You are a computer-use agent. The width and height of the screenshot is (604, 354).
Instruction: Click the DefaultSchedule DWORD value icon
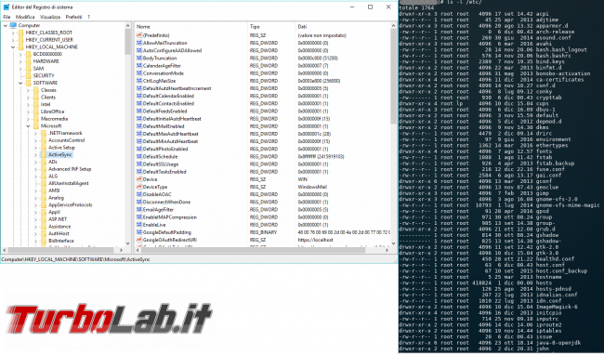tap(139, 156)
